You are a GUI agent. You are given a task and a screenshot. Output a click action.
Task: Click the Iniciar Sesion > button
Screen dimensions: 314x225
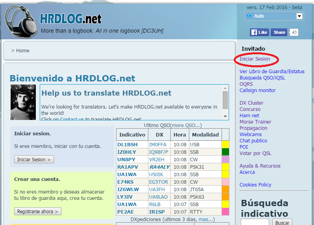point(34,159)
